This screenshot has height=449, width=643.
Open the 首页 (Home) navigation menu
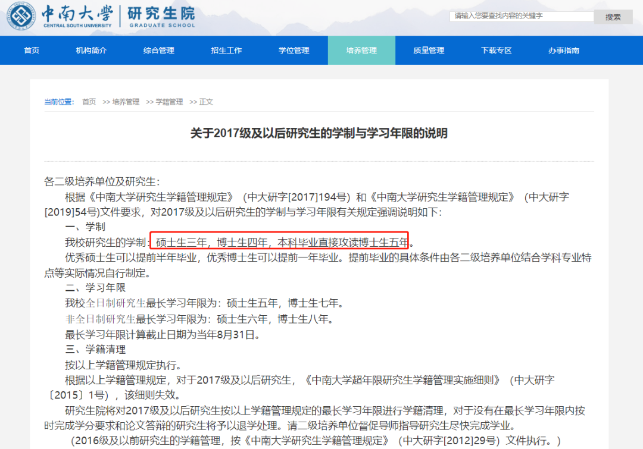click(x=31, y=50)
